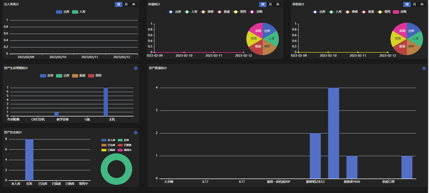
Task: Select 月 tab in 申请统计 panel
Action: 270,4
